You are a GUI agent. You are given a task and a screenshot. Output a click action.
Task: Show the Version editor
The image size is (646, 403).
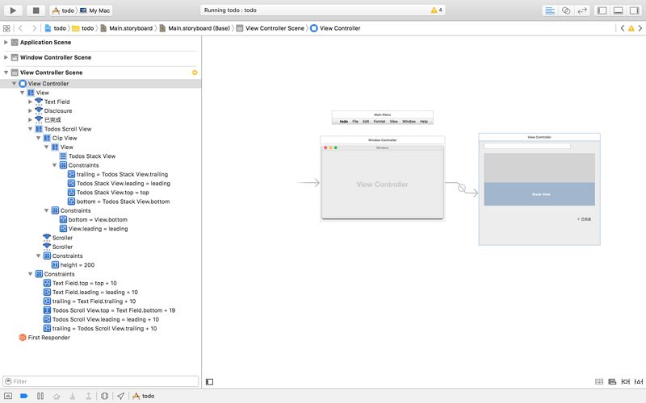pyautogui.click(x=582, y=10)
